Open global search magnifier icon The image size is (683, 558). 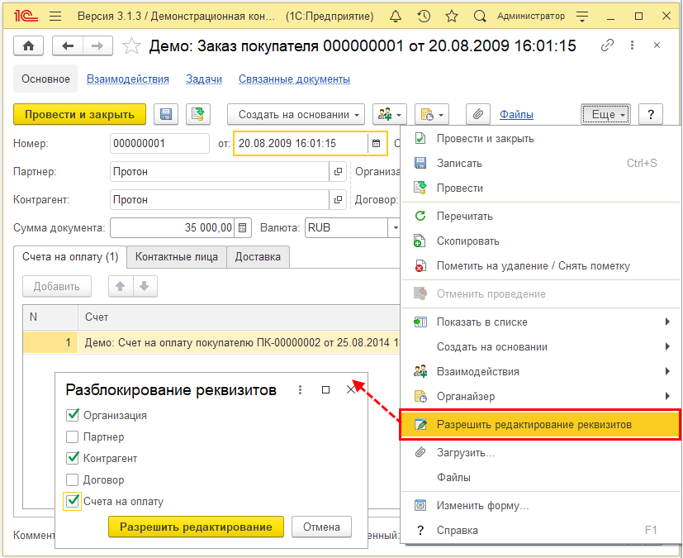tap(480, 17)
